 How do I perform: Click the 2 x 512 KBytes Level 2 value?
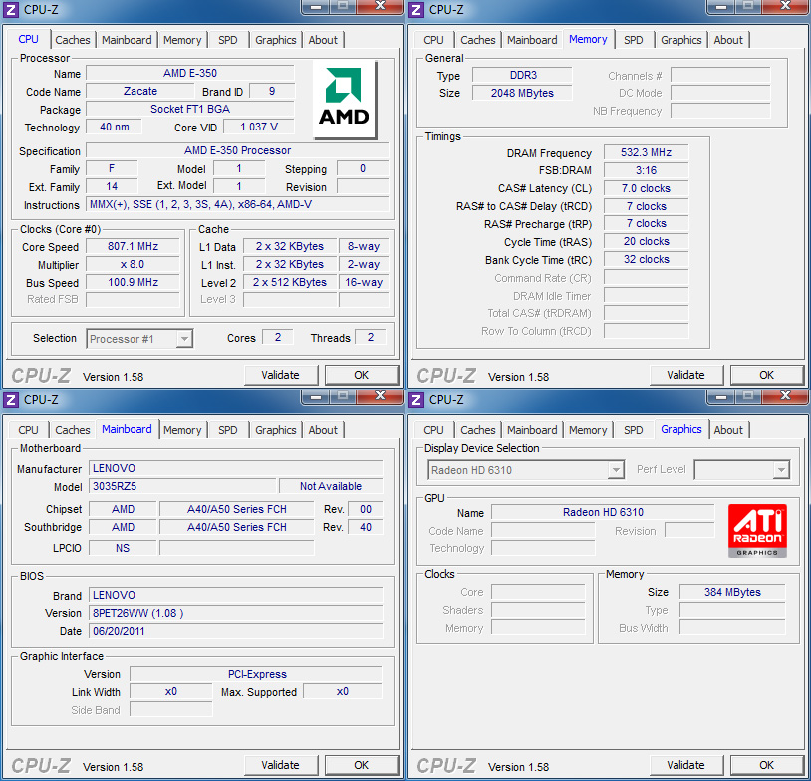click(290, 282)
